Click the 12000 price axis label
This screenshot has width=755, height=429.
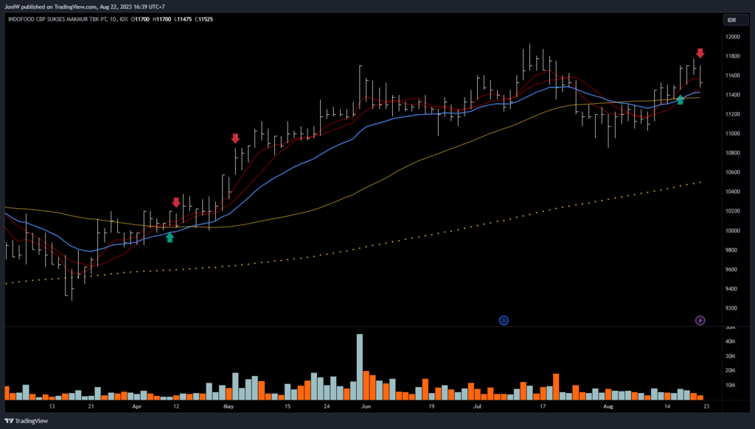click(x=731, y=37)
